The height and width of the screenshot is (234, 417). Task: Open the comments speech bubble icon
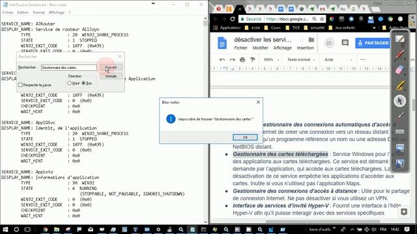click(345, 43)
